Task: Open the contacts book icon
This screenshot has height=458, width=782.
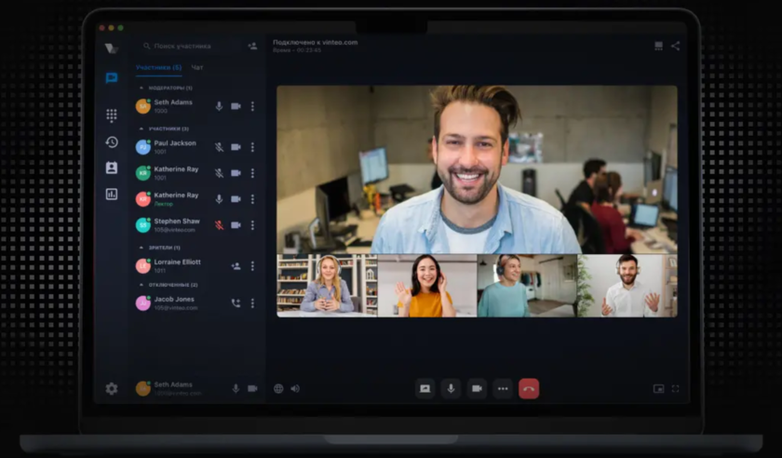Action: (x=112, y=168)
